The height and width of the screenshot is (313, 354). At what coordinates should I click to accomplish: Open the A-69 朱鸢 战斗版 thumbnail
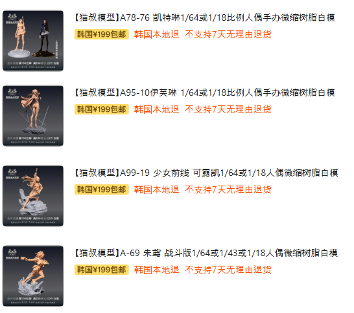(33, 276)
